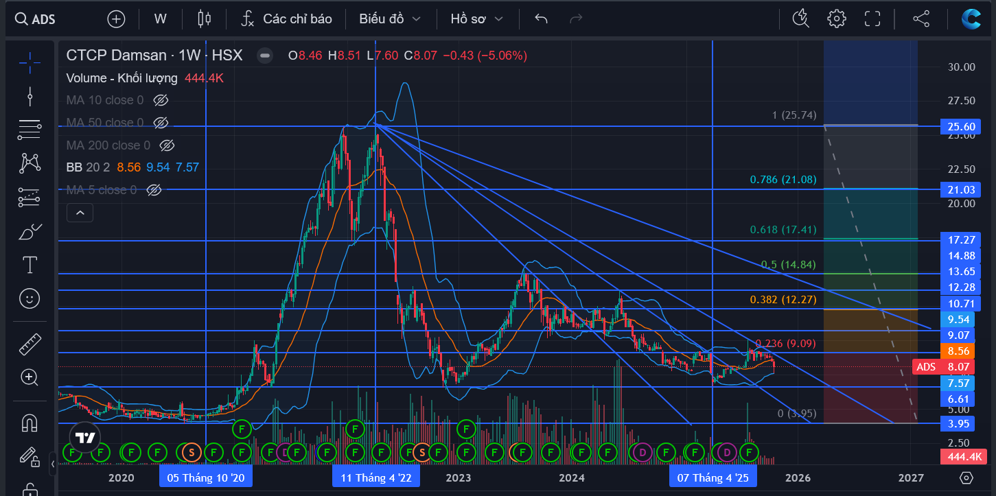Select the XABCD pattern tool
This screenshot has width=996, height=496.
point(30,163)
